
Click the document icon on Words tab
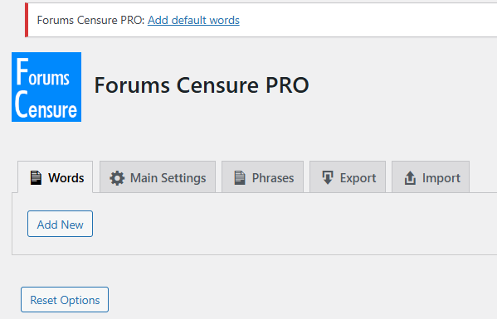pyautogui.click(x=36, y=178)
